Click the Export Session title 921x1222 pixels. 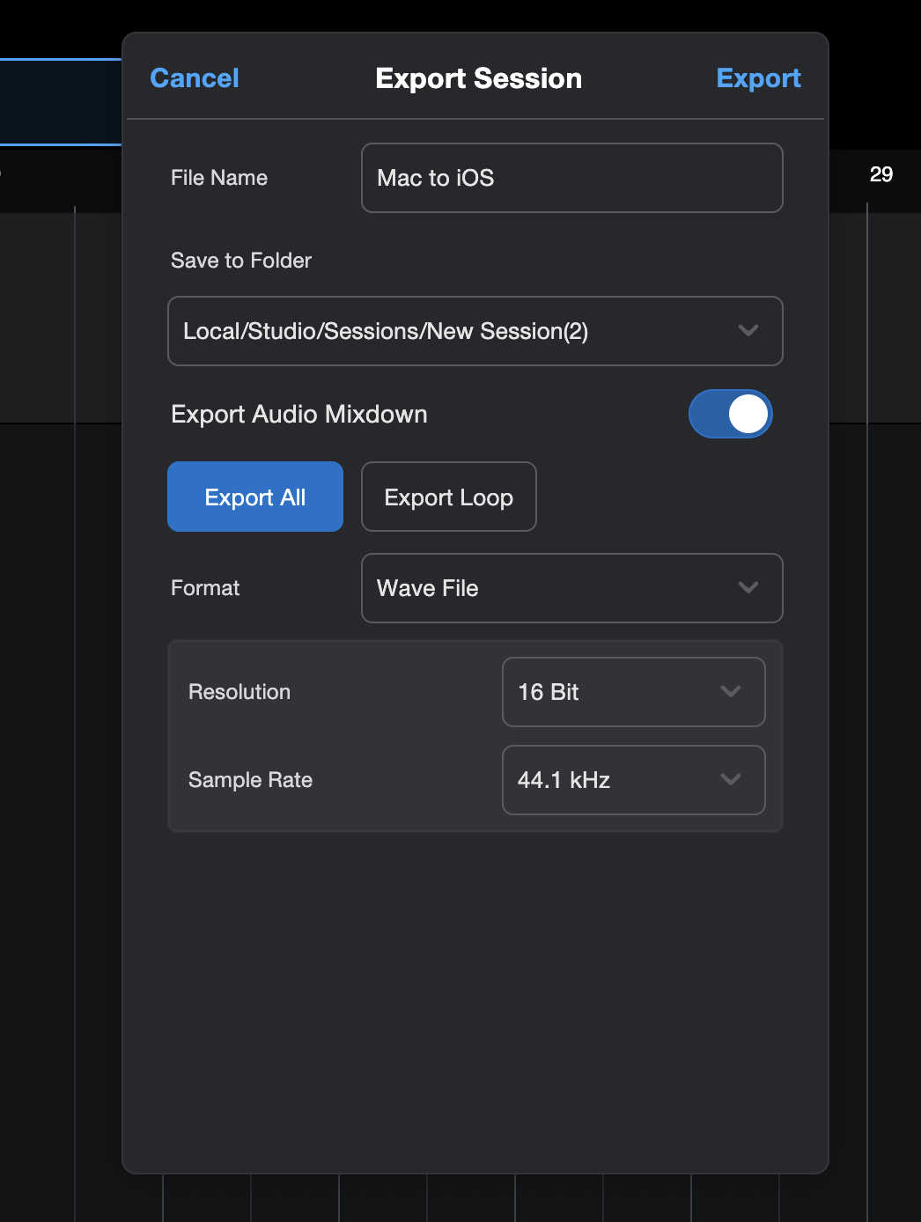(479, 78)
